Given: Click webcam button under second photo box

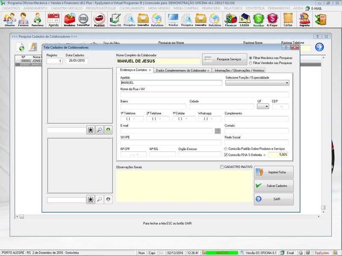Looking at the screenshot, I should click(91, 199).
